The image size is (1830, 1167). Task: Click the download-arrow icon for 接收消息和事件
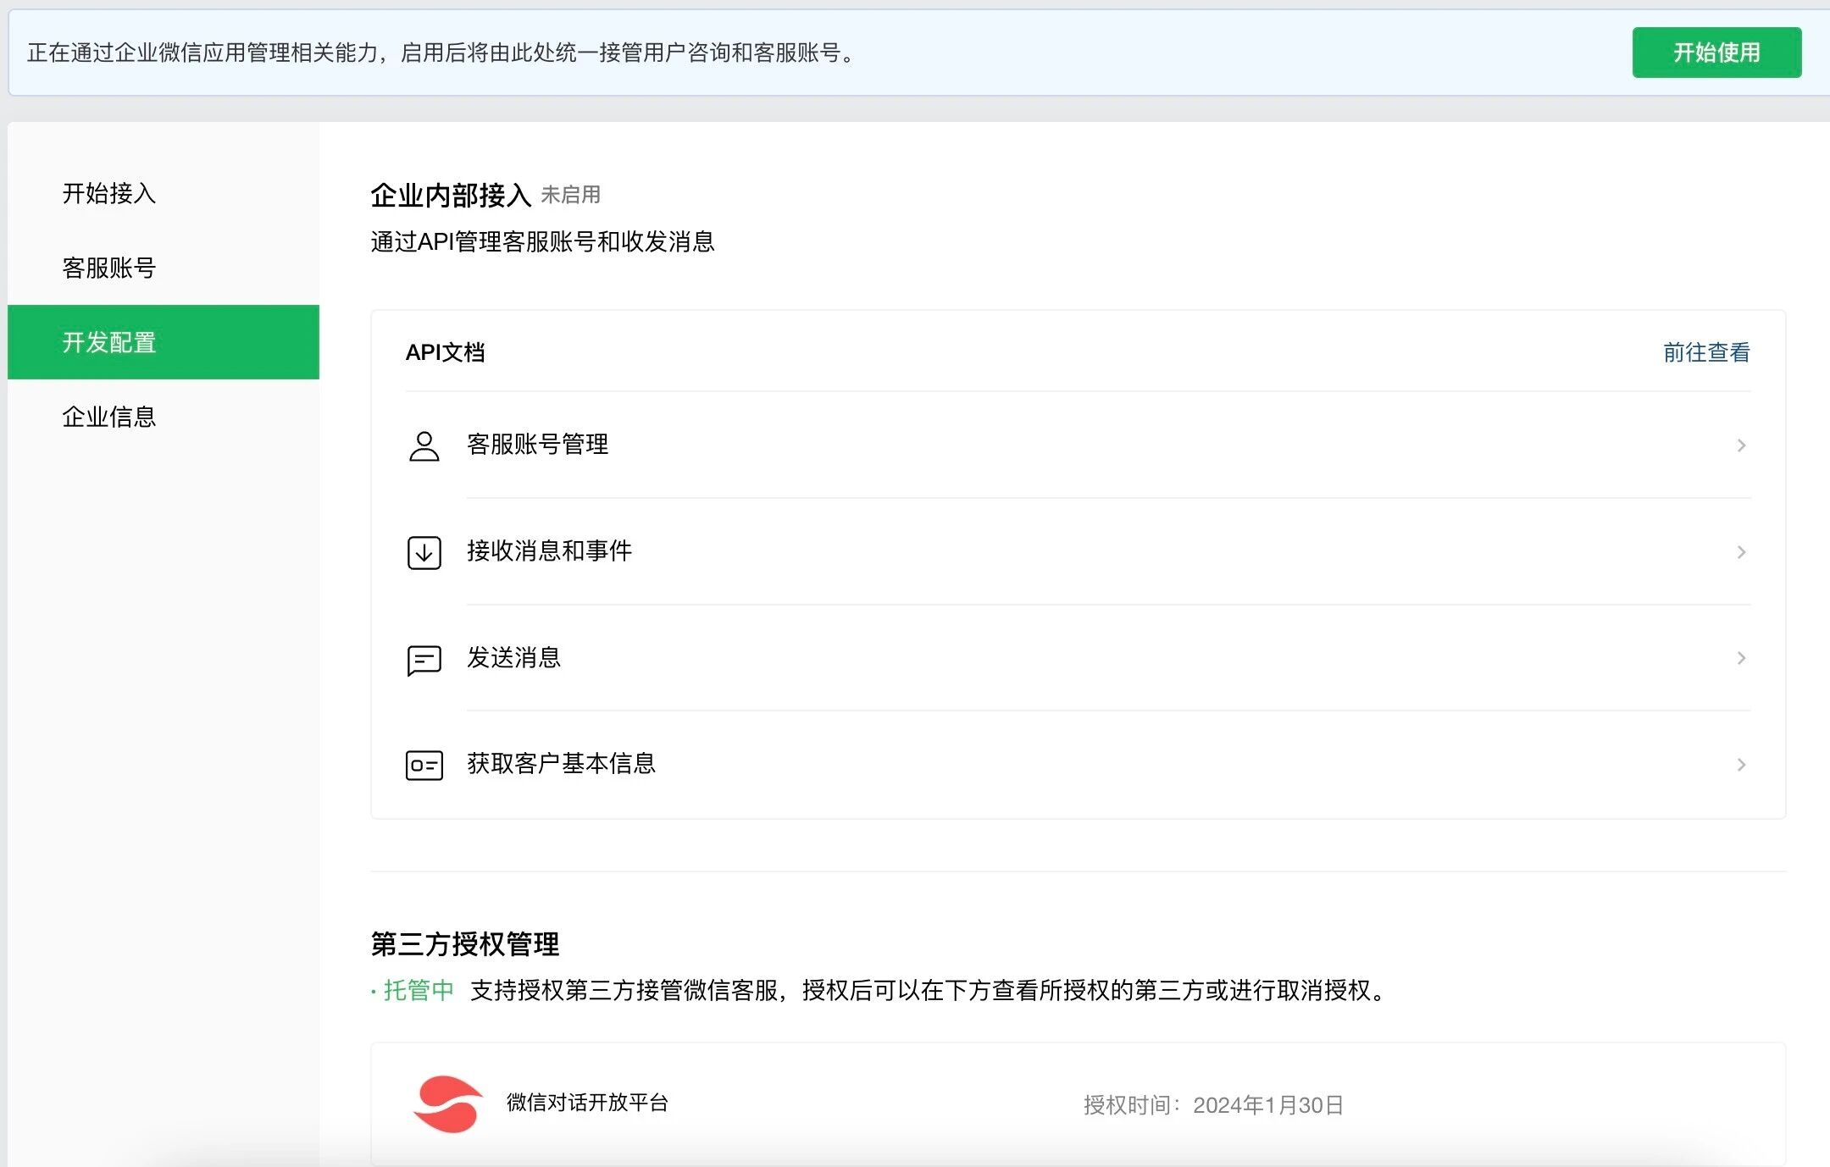[x=424, y=552]
